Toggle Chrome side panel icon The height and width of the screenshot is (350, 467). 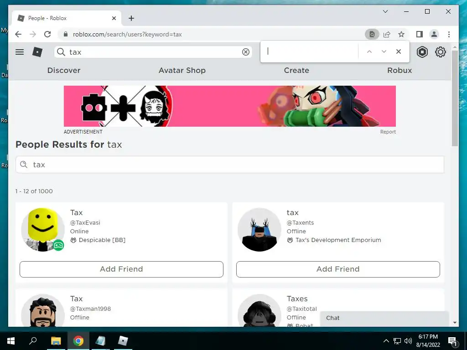[x=420, y=34]
